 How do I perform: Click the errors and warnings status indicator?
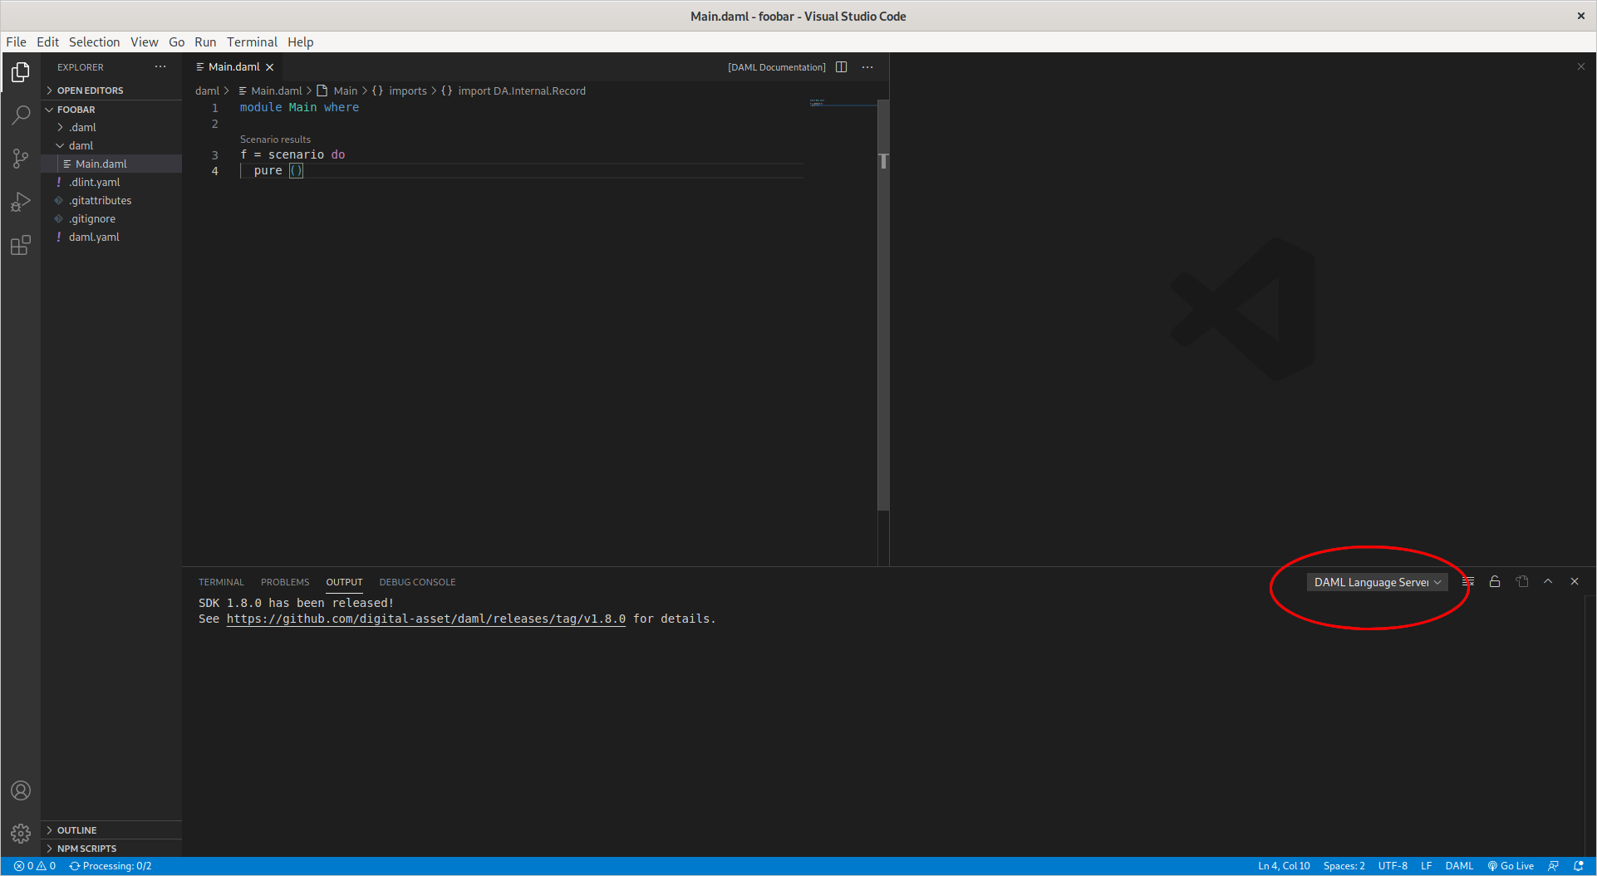click(35, 866)
